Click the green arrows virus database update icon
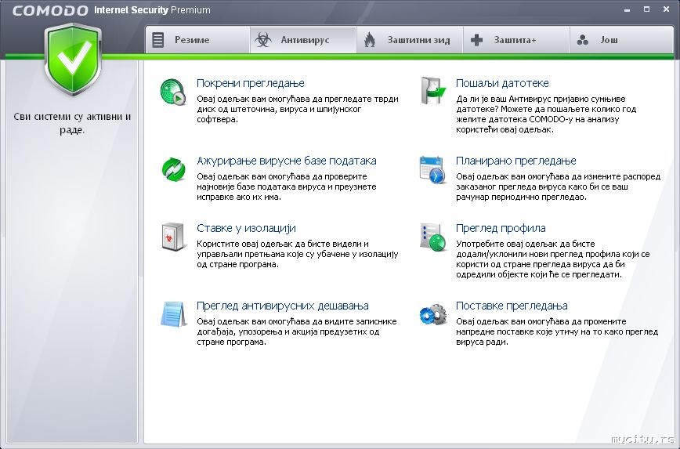 click(173, 169)
